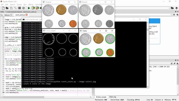Viewport: 179px width, 101px height.
Task: Click the parent directory up-arrow icon
Action: [176, 8]
